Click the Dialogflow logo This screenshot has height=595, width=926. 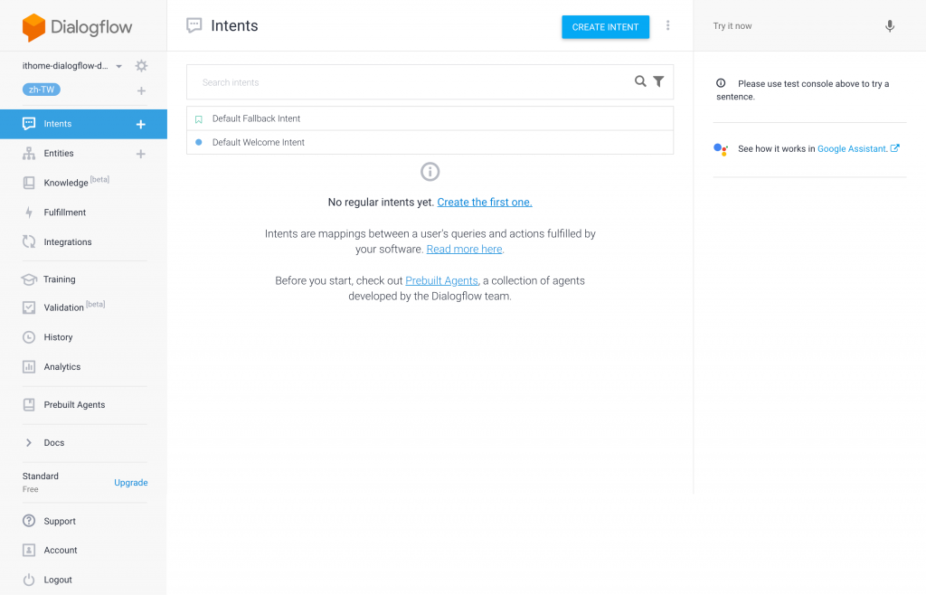pos(78,27)
